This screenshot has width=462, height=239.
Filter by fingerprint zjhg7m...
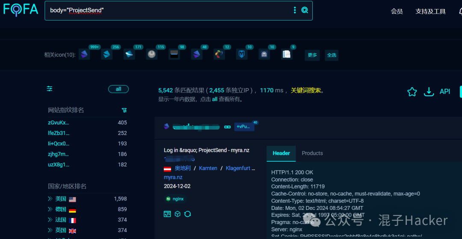pos(58,154)
